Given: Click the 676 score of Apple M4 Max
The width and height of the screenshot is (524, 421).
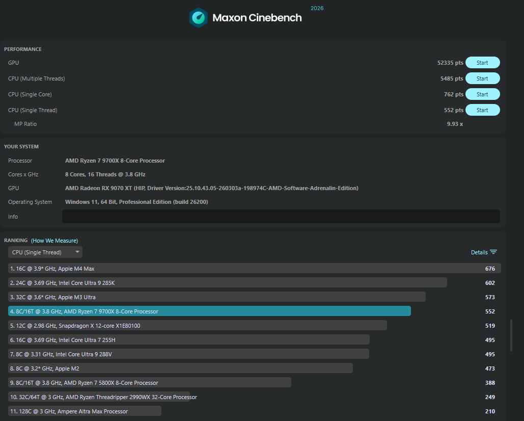Looking at the screenshot, I should [x=490, y=269].
